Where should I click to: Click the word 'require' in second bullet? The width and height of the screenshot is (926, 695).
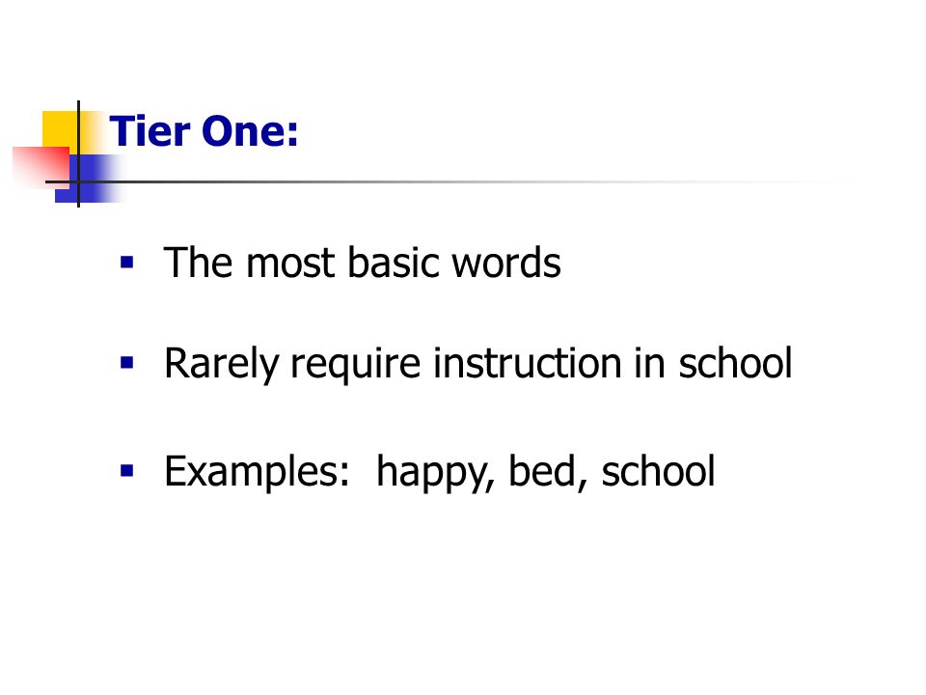point(356,366)
